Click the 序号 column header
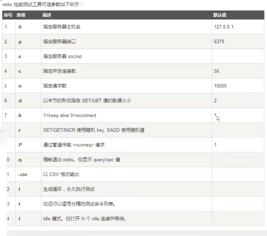The width and height of the screenshot is (267, 236). (8, 15)
